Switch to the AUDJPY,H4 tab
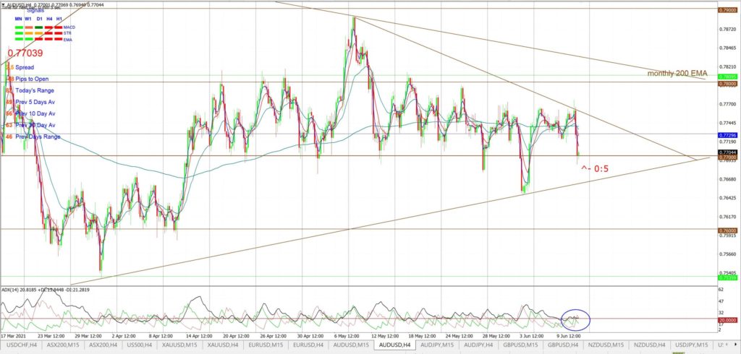Viewport: 741px width, 354px height. click(479, 345)
